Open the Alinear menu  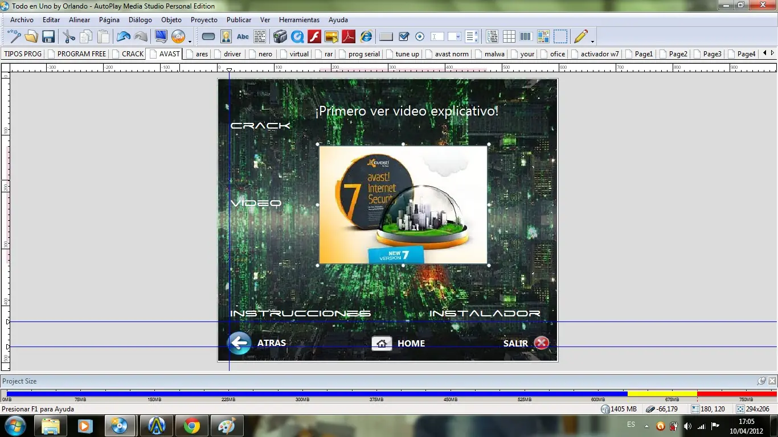(x=80, y=20)
